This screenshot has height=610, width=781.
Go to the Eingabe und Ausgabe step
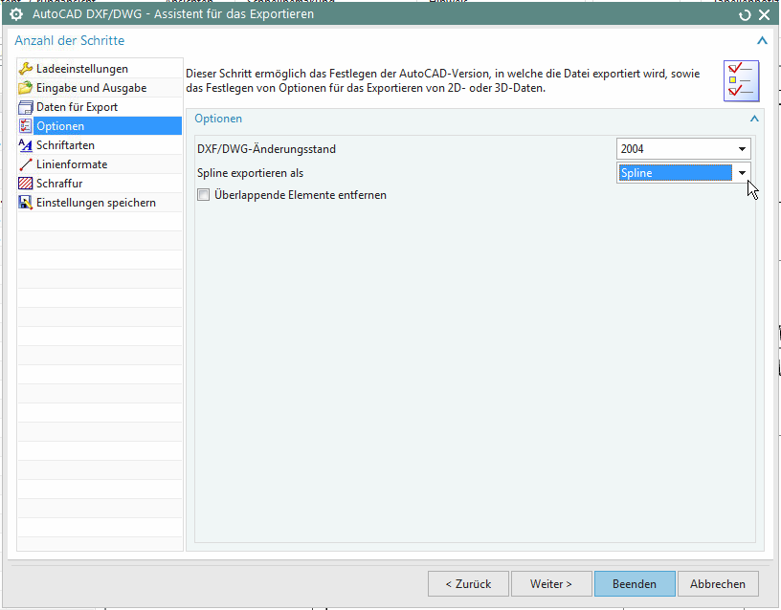pyautogui.click(x=100, y=88)
